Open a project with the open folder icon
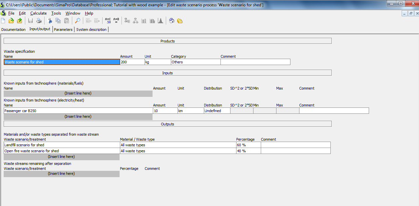419x206 pixels. pyautogui.click(x=11, y=21)
